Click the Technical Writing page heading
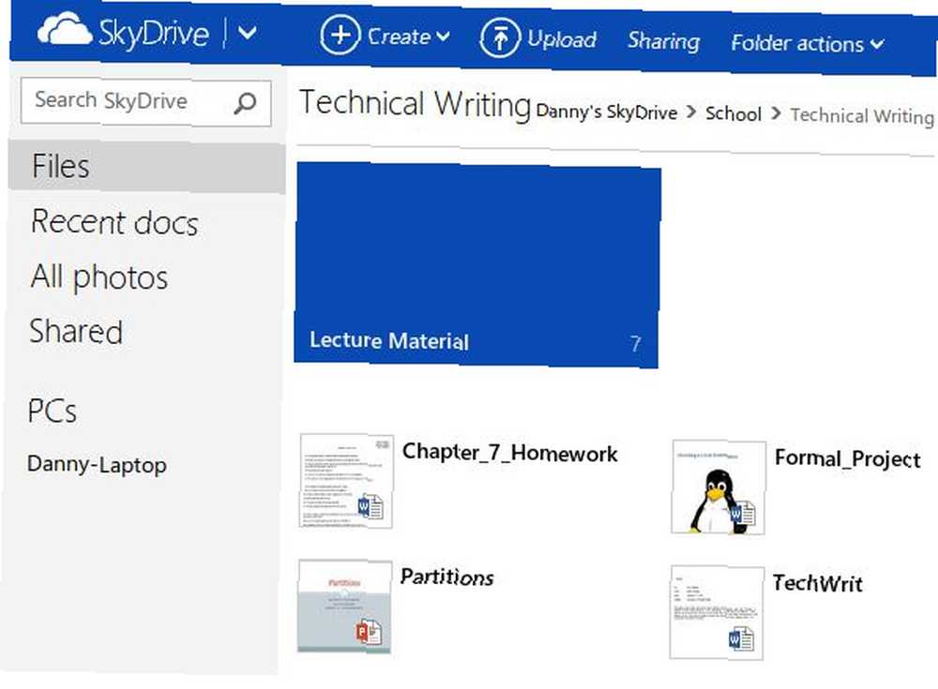The width and height of the screenshot is (938, 689). [416, 104]
